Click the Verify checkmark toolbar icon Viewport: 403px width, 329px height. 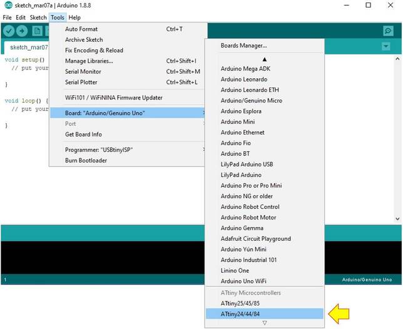pos(9,31)
